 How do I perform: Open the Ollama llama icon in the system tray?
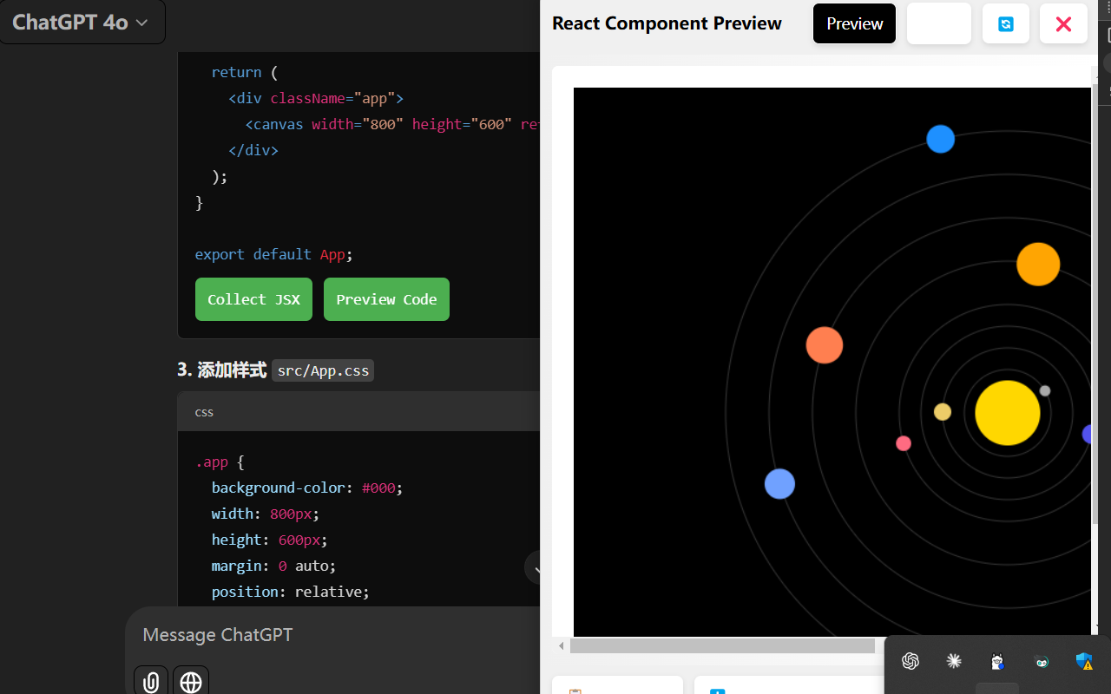[x=997, y=661]
